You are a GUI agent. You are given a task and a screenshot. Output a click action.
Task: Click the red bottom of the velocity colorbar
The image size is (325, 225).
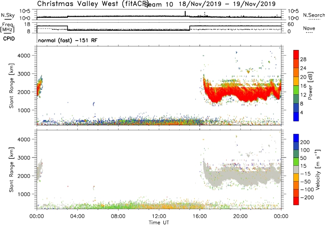point(296,201)
